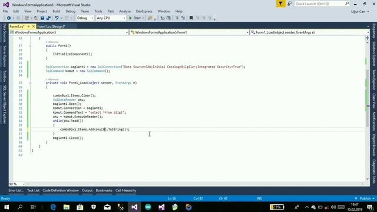Open the Call Hierarchy panel tab

click(125, 190)
